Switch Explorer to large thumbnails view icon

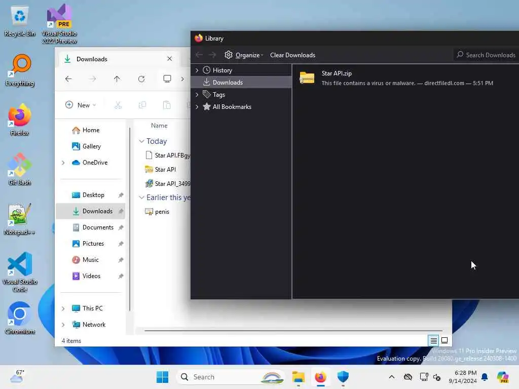444,340
